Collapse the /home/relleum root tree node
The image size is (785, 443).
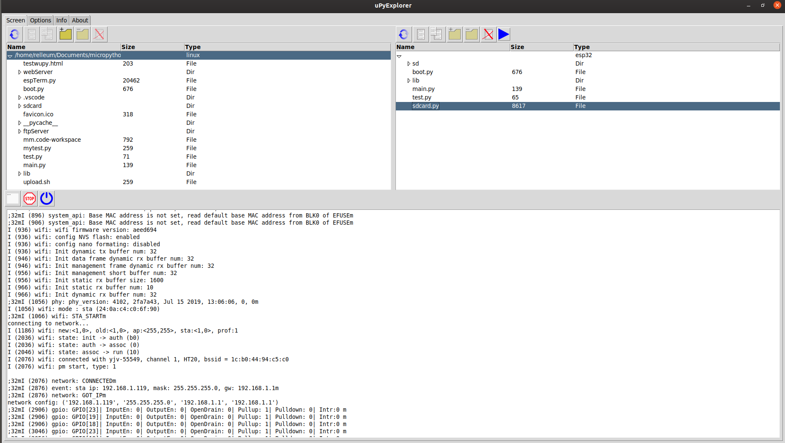coord(10,56)
